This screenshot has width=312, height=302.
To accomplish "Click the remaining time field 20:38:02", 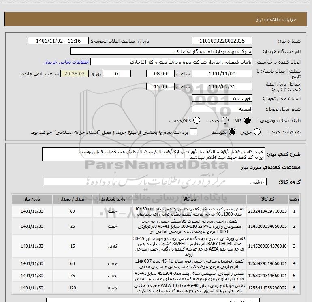I will [x=75, y=73].
